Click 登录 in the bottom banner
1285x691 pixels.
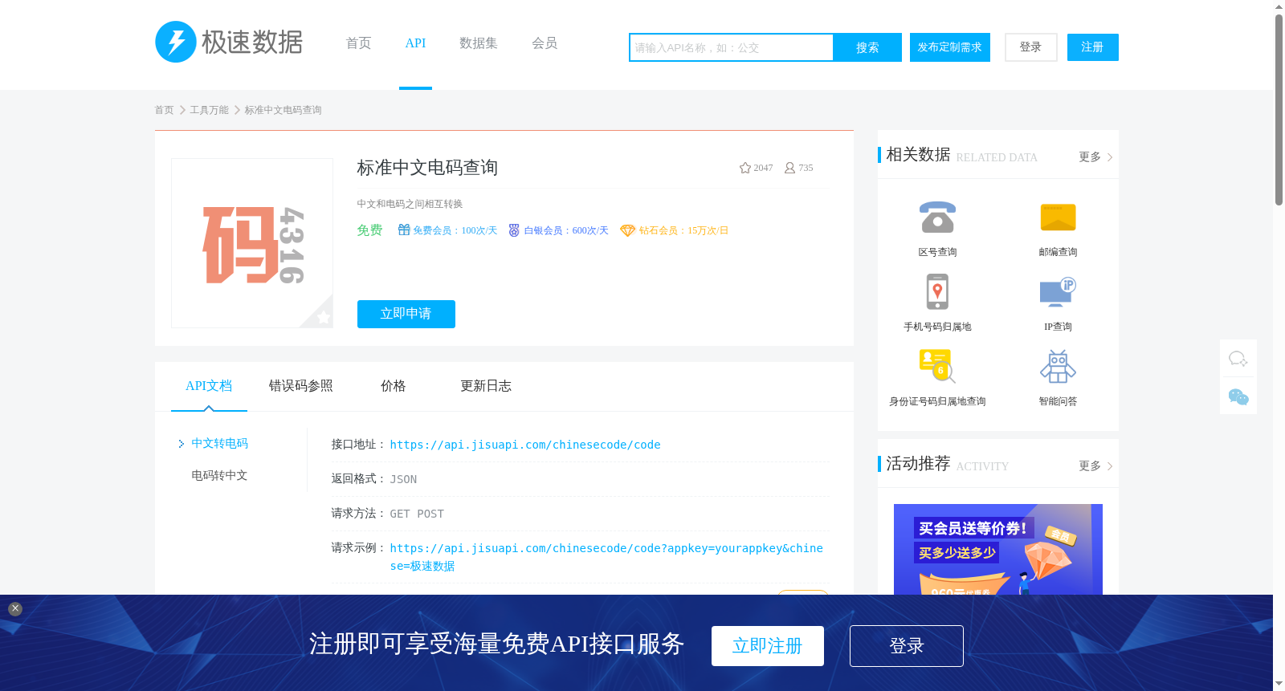click(907, 646)
